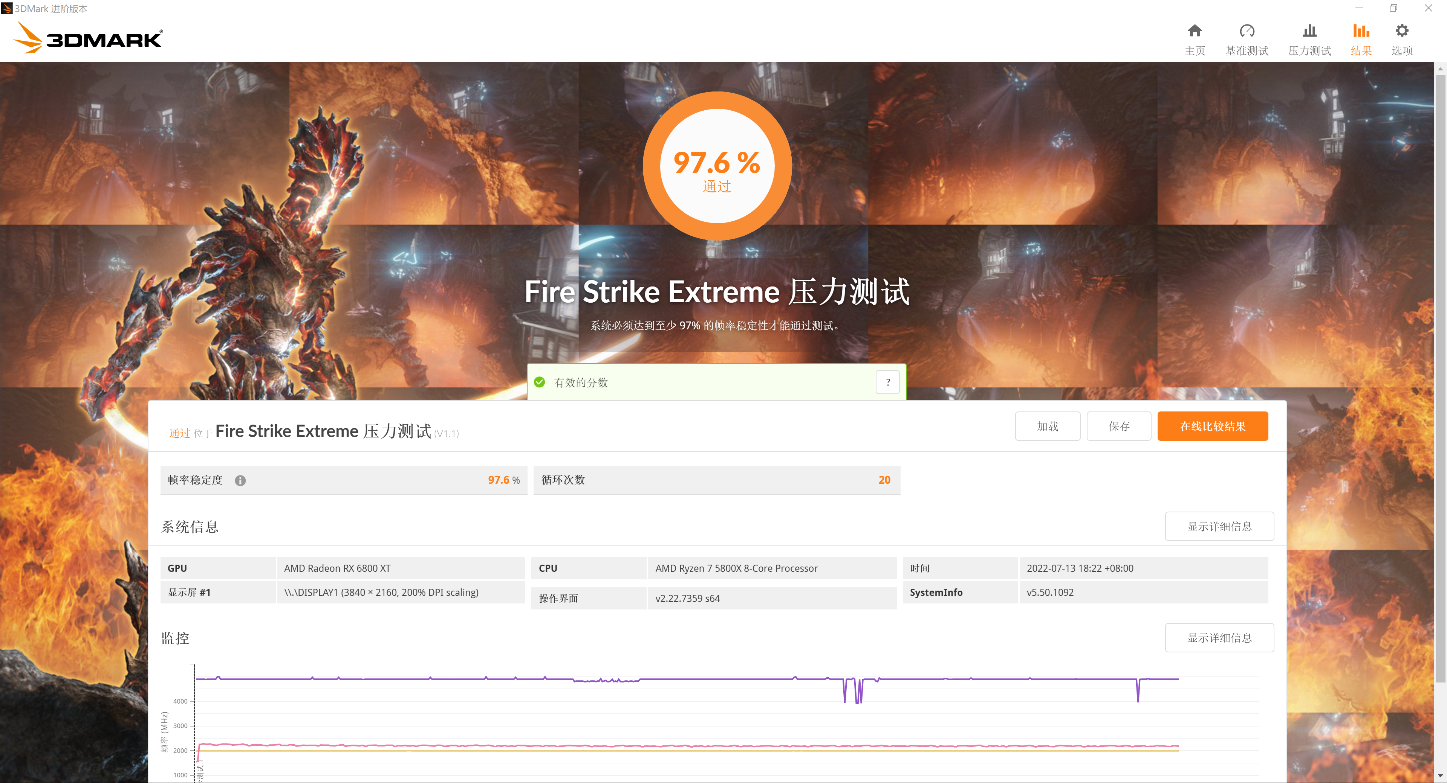Viewport: 1447px width, 783px height.
Task: Click the CPU value AMD Ryzen 7 5800X
Action: (736, 568)
